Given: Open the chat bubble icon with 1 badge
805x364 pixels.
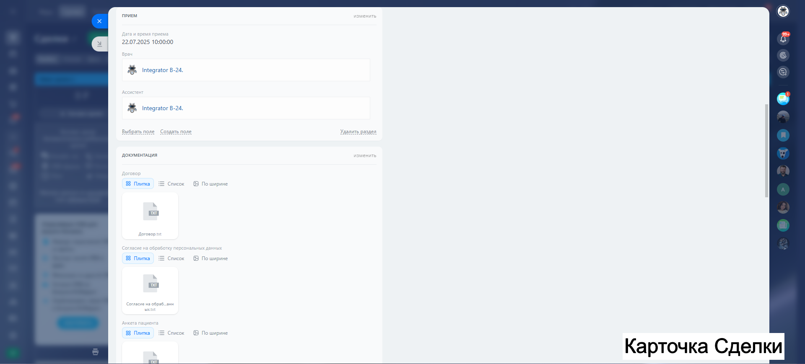Looking at the screenshot, I should pyautogui.click(x=783, y=98).
